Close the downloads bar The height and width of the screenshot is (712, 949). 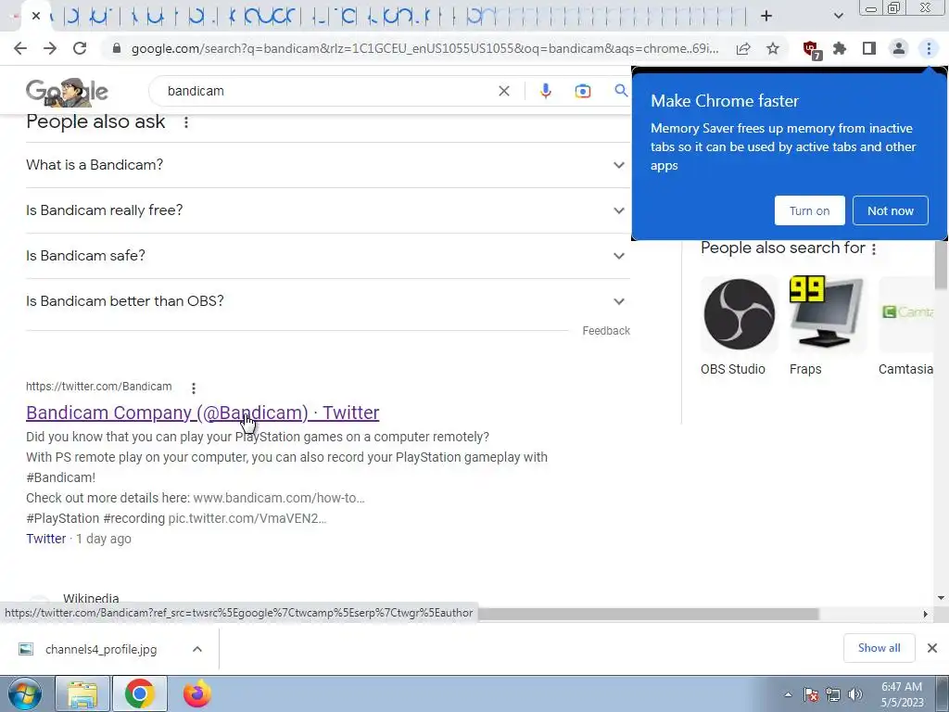[932, 648]
